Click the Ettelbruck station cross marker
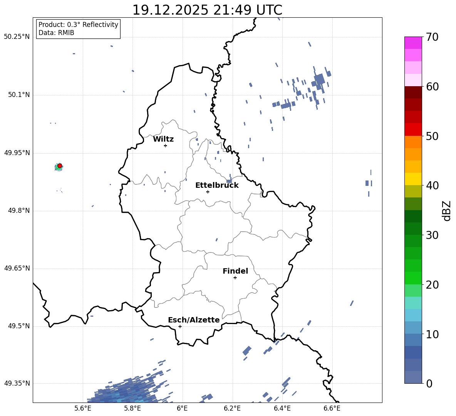 (x=208, y=192)
